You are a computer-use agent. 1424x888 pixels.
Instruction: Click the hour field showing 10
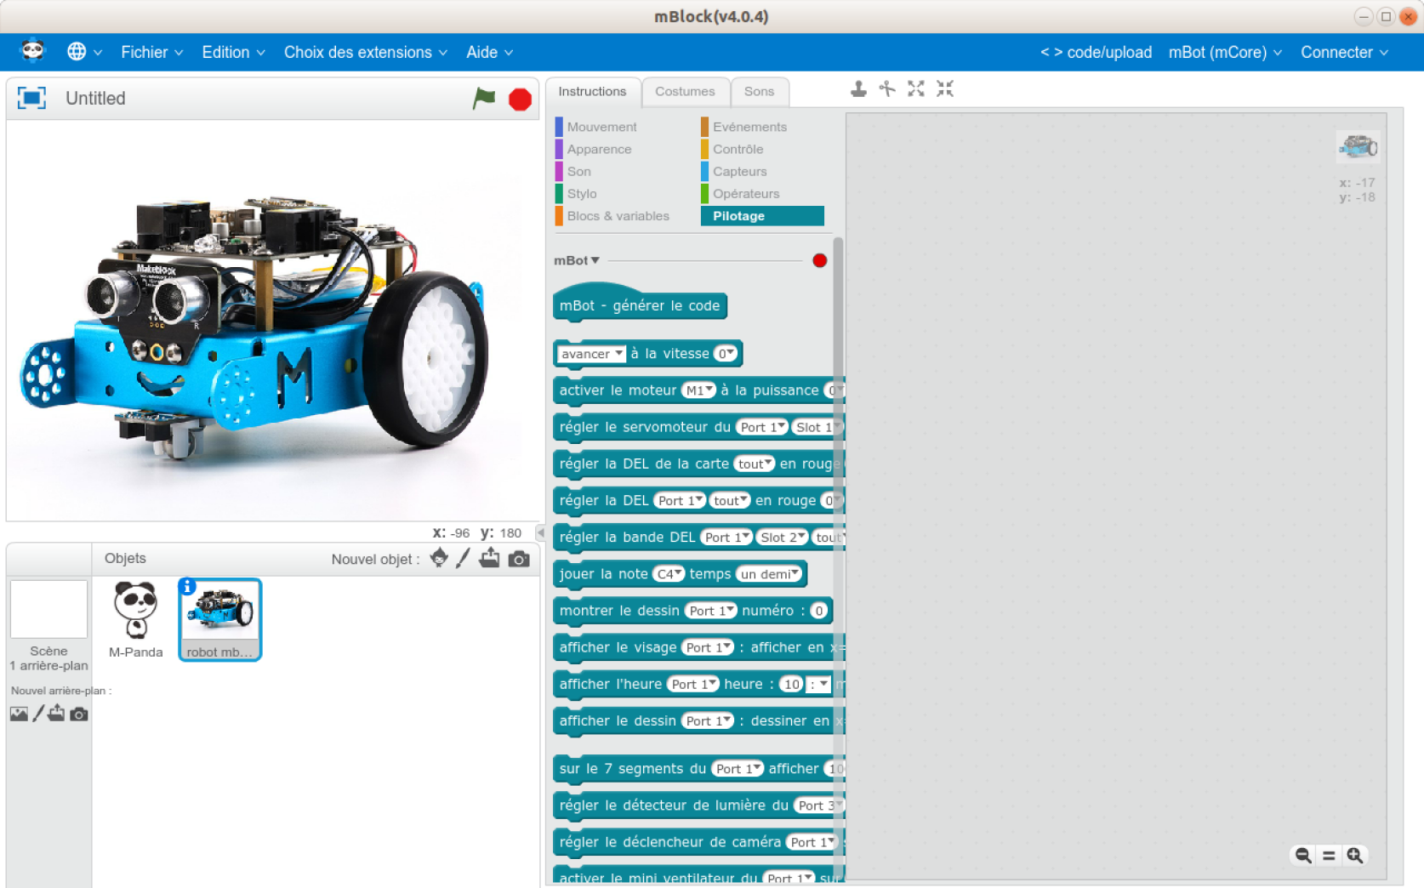(792, 684)
